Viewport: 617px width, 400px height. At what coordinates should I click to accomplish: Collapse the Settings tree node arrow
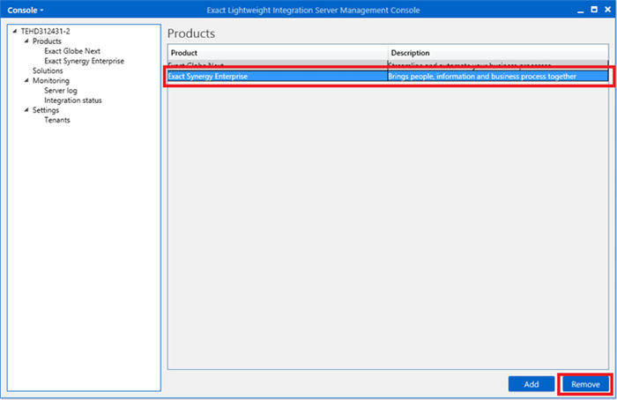pos(26,110)
